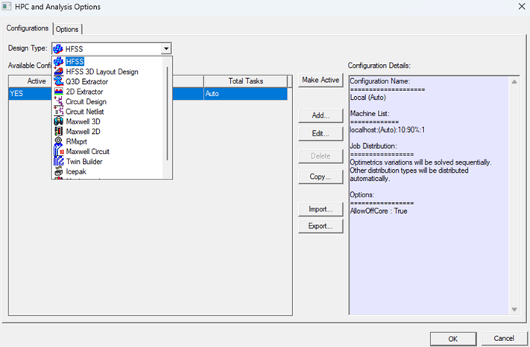Click the Import... button
The image size is (530, 347).
pyautogui.click(x=321, y=209)
